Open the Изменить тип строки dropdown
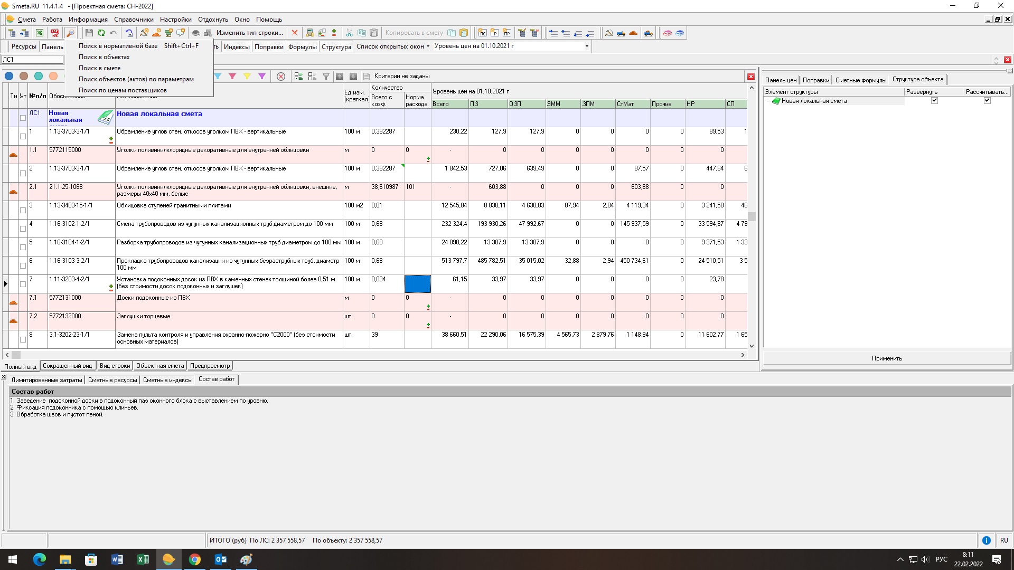 (x=250, y=33)
